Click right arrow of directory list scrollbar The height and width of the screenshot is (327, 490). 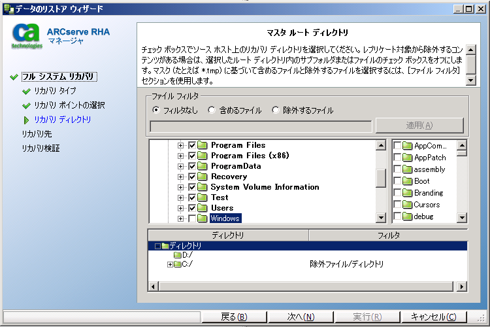(x=462, y=286)
